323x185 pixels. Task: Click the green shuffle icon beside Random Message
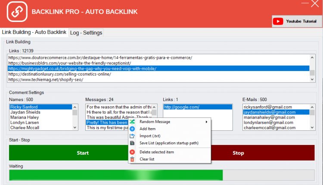[x=132, y=122]
